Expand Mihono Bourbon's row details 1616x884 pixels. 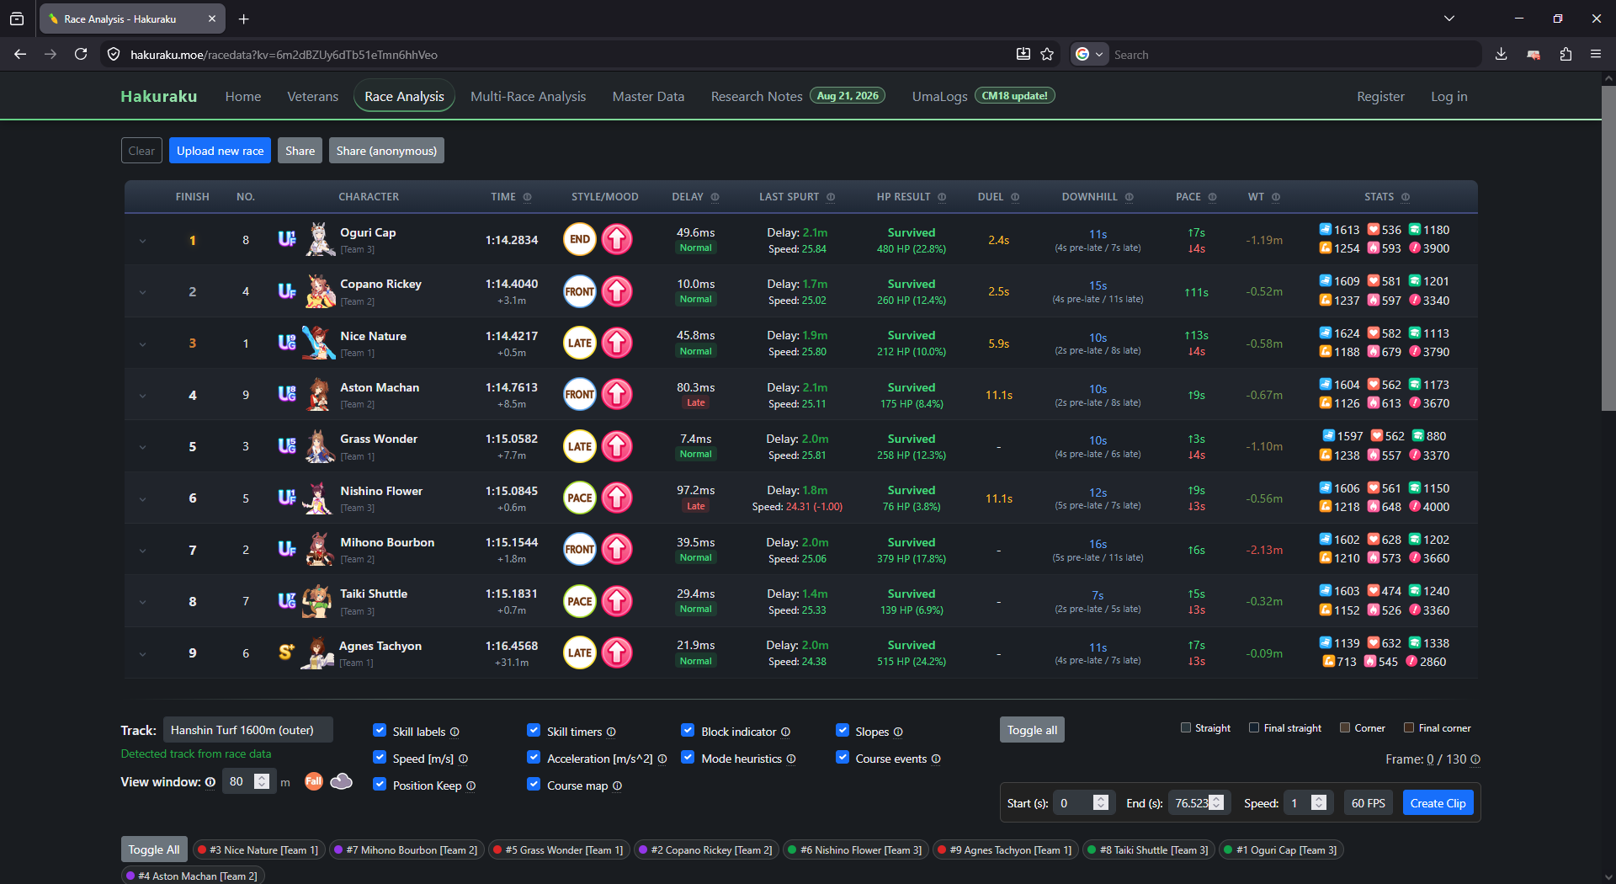(x=142, y=551)
